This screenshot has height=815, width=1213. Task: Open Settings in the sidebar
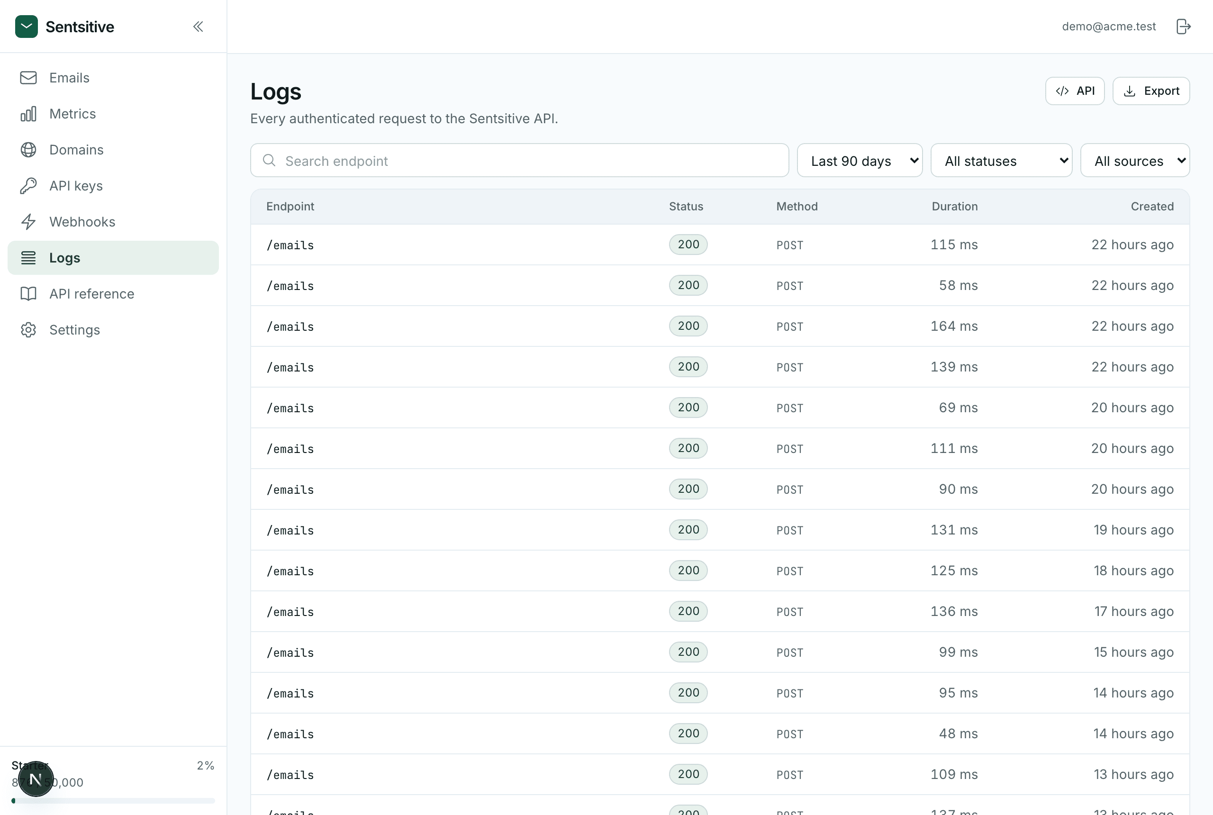[113, 330]
